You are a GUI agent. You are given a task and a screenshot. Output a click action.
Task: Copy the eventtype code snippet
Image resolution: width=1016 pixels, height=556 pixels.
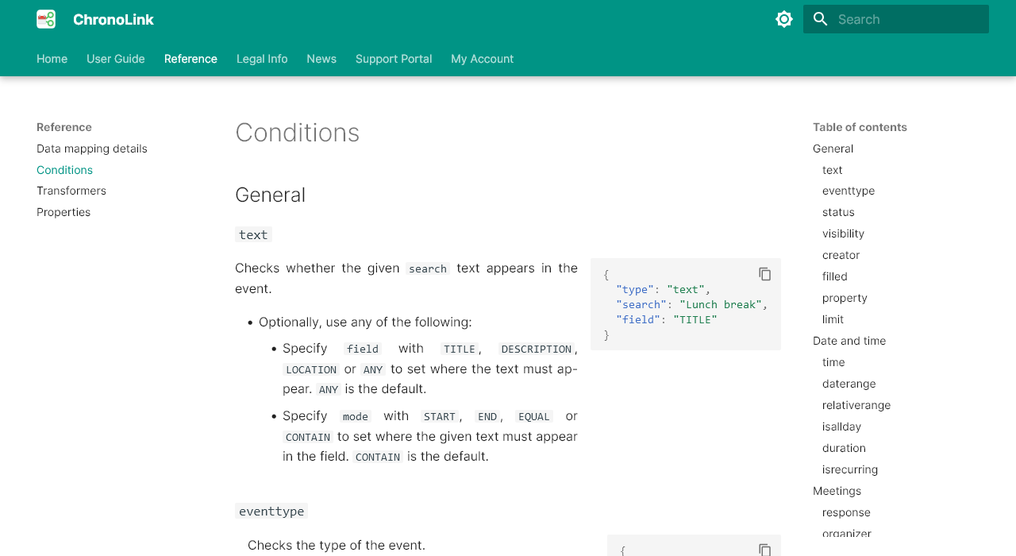point(765,550)
